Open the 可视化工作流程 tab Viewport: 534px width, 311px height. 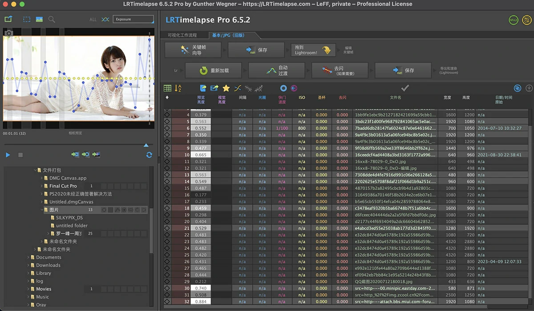tap(182, 35)
